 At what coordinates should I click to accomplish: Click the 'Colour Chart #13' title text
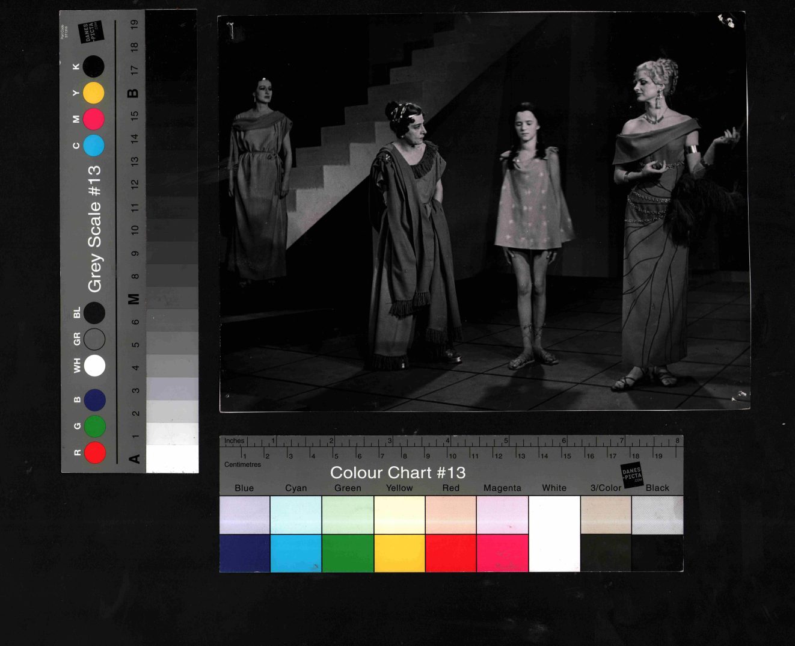[x=397, y=473]
